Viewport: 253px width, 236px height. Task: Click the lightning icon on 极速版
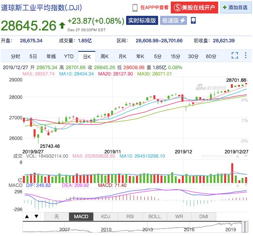pos(183,21)
